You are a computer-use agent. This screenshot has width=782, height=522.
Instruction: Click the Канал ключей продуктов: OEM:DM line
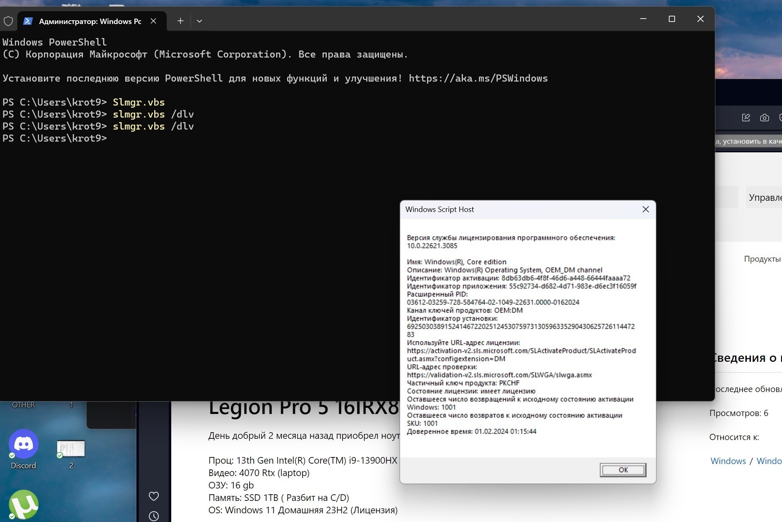(x=465, y=310)
